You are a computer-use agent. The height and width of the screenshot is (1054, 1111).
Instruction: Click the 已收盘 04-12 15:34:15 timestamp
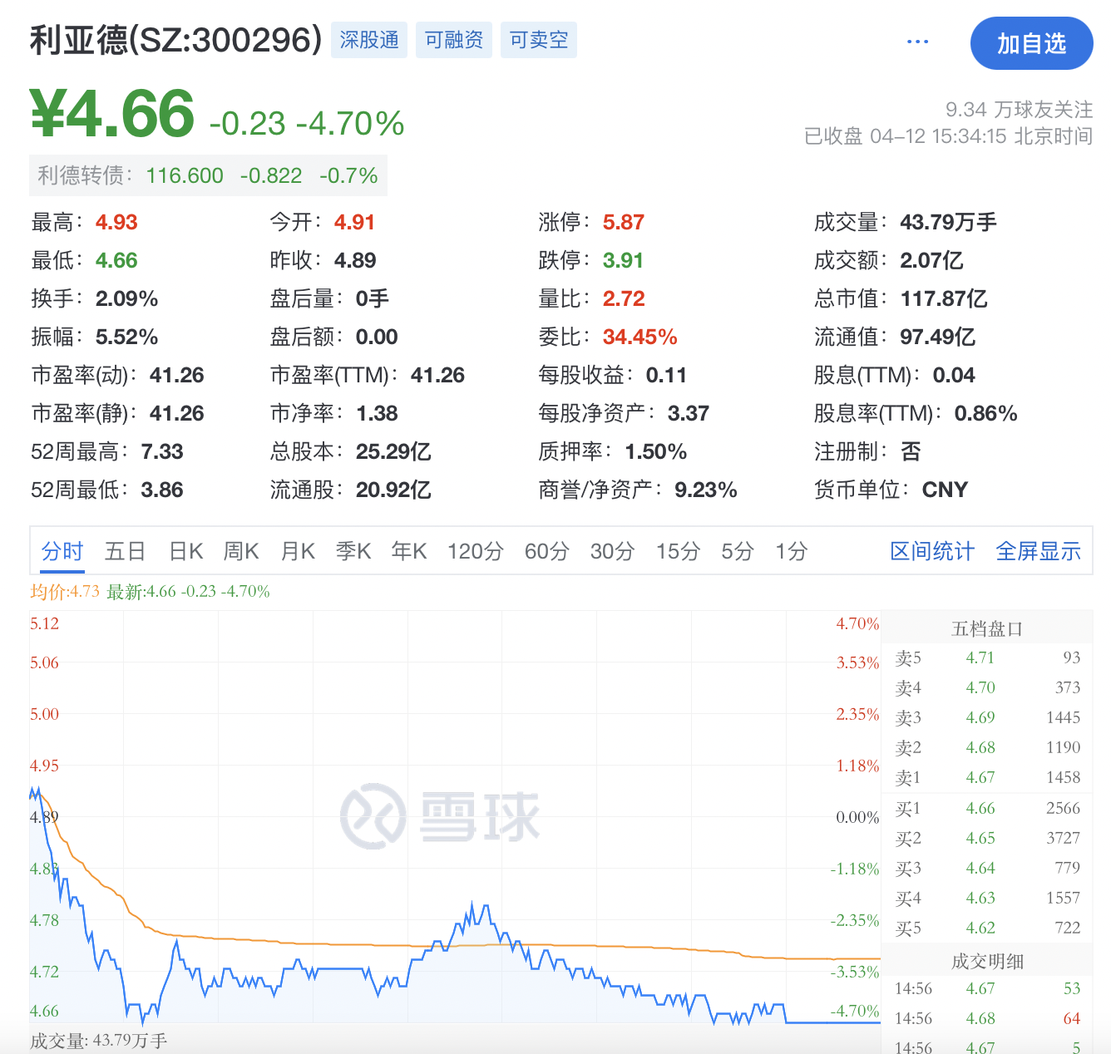(948, 135)
